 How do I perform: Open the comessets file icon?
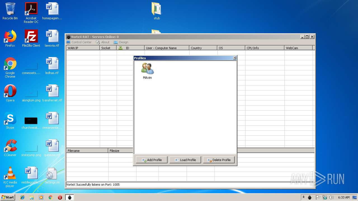tap(31, 68)
